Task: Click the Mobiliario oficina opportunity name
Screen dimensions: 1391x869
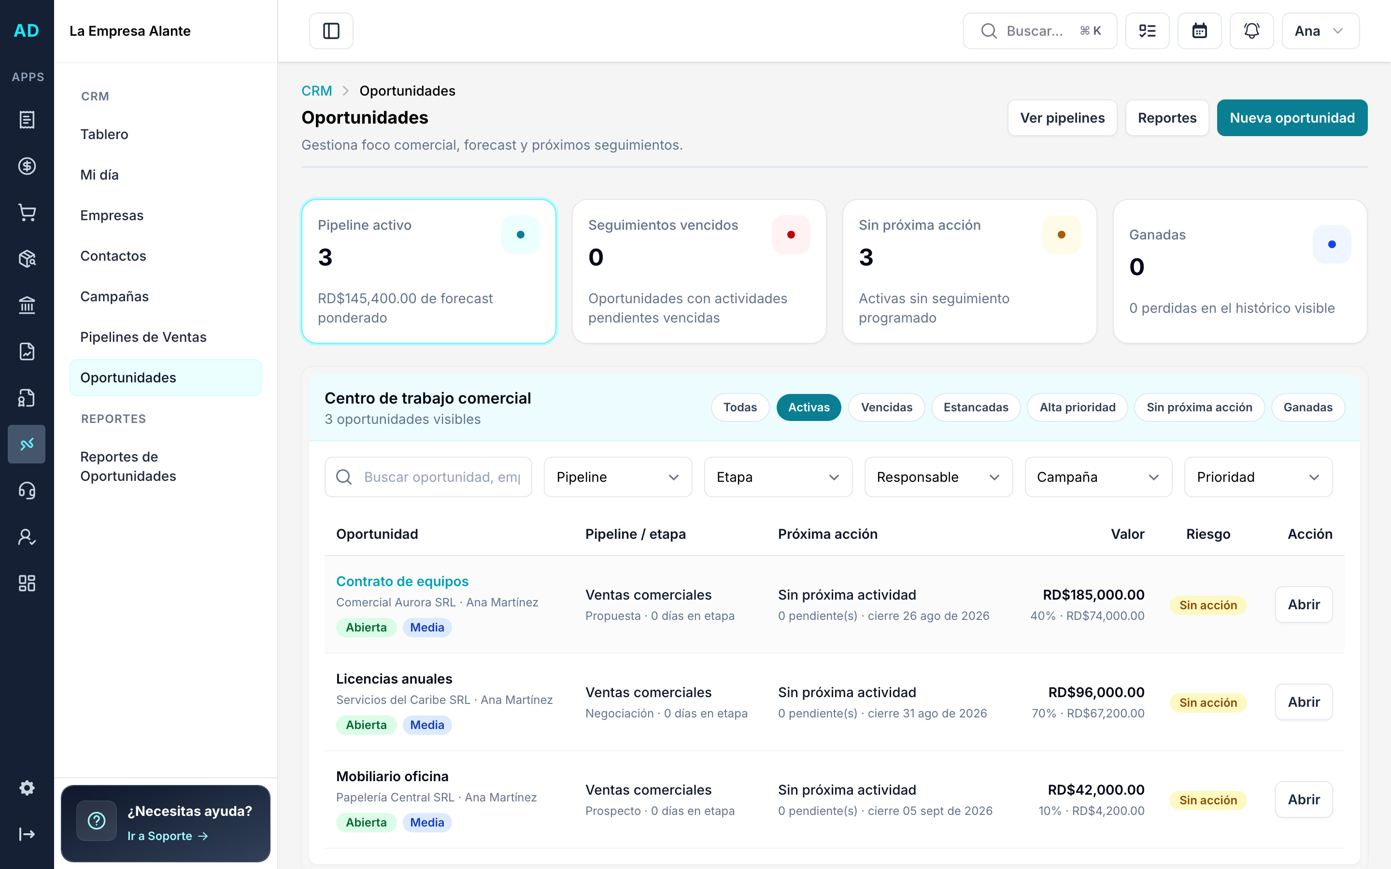Action: [x=392, y=776]
